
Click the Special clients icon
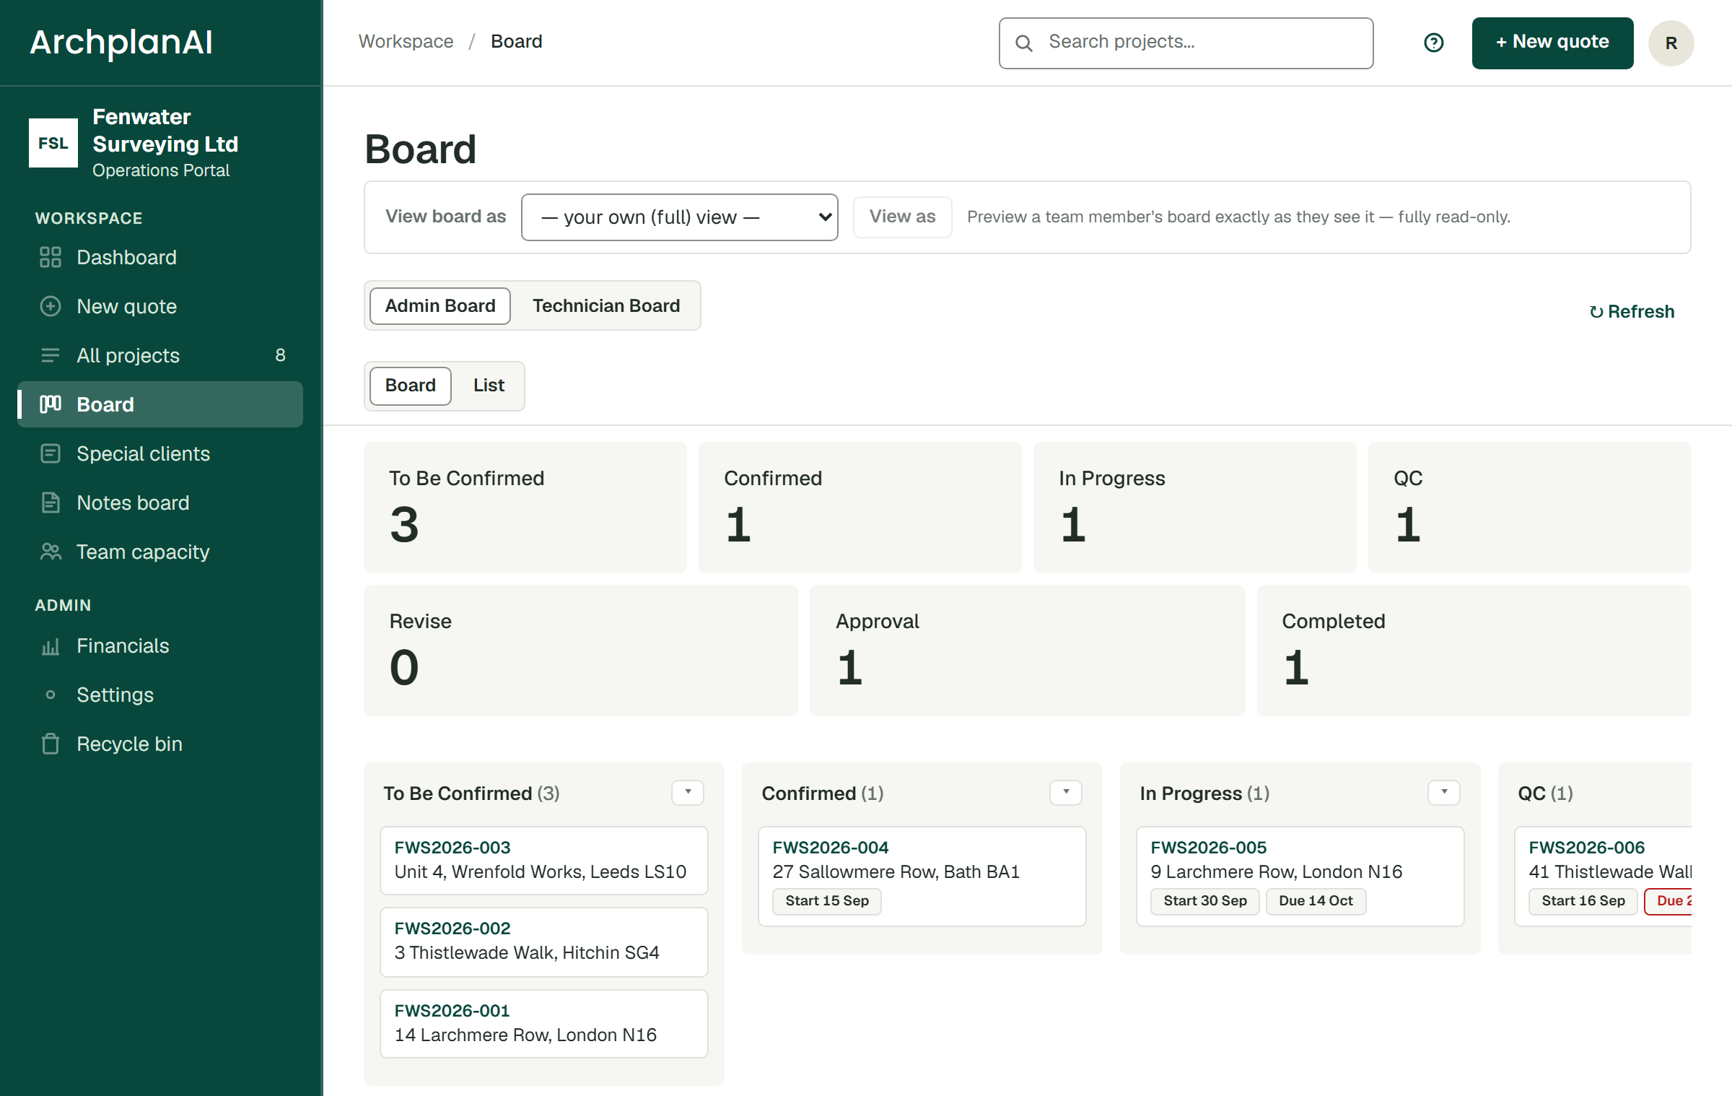click(x=51, y=453)
